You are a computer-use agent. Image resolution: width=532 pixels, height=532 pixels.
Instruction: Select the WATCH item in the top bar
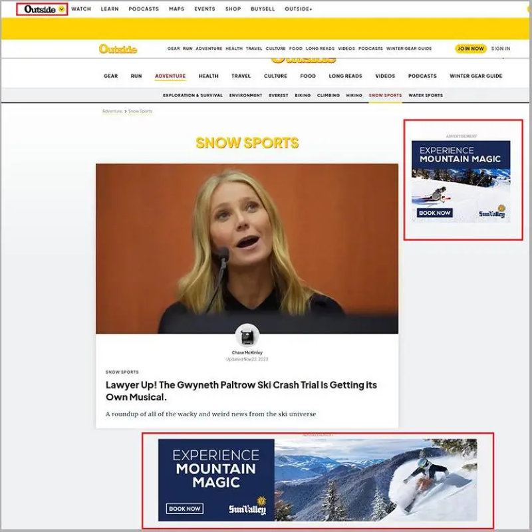point(80,9)
